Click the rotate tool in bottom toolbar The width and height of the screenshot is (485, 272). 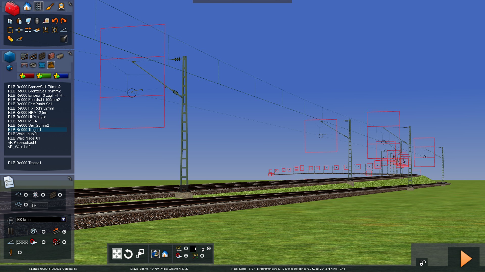pyautogui.click(x=128, y=254)
